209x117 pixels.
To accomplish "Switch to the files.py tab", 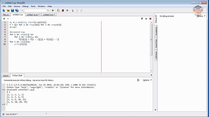I will pos(6,15).
